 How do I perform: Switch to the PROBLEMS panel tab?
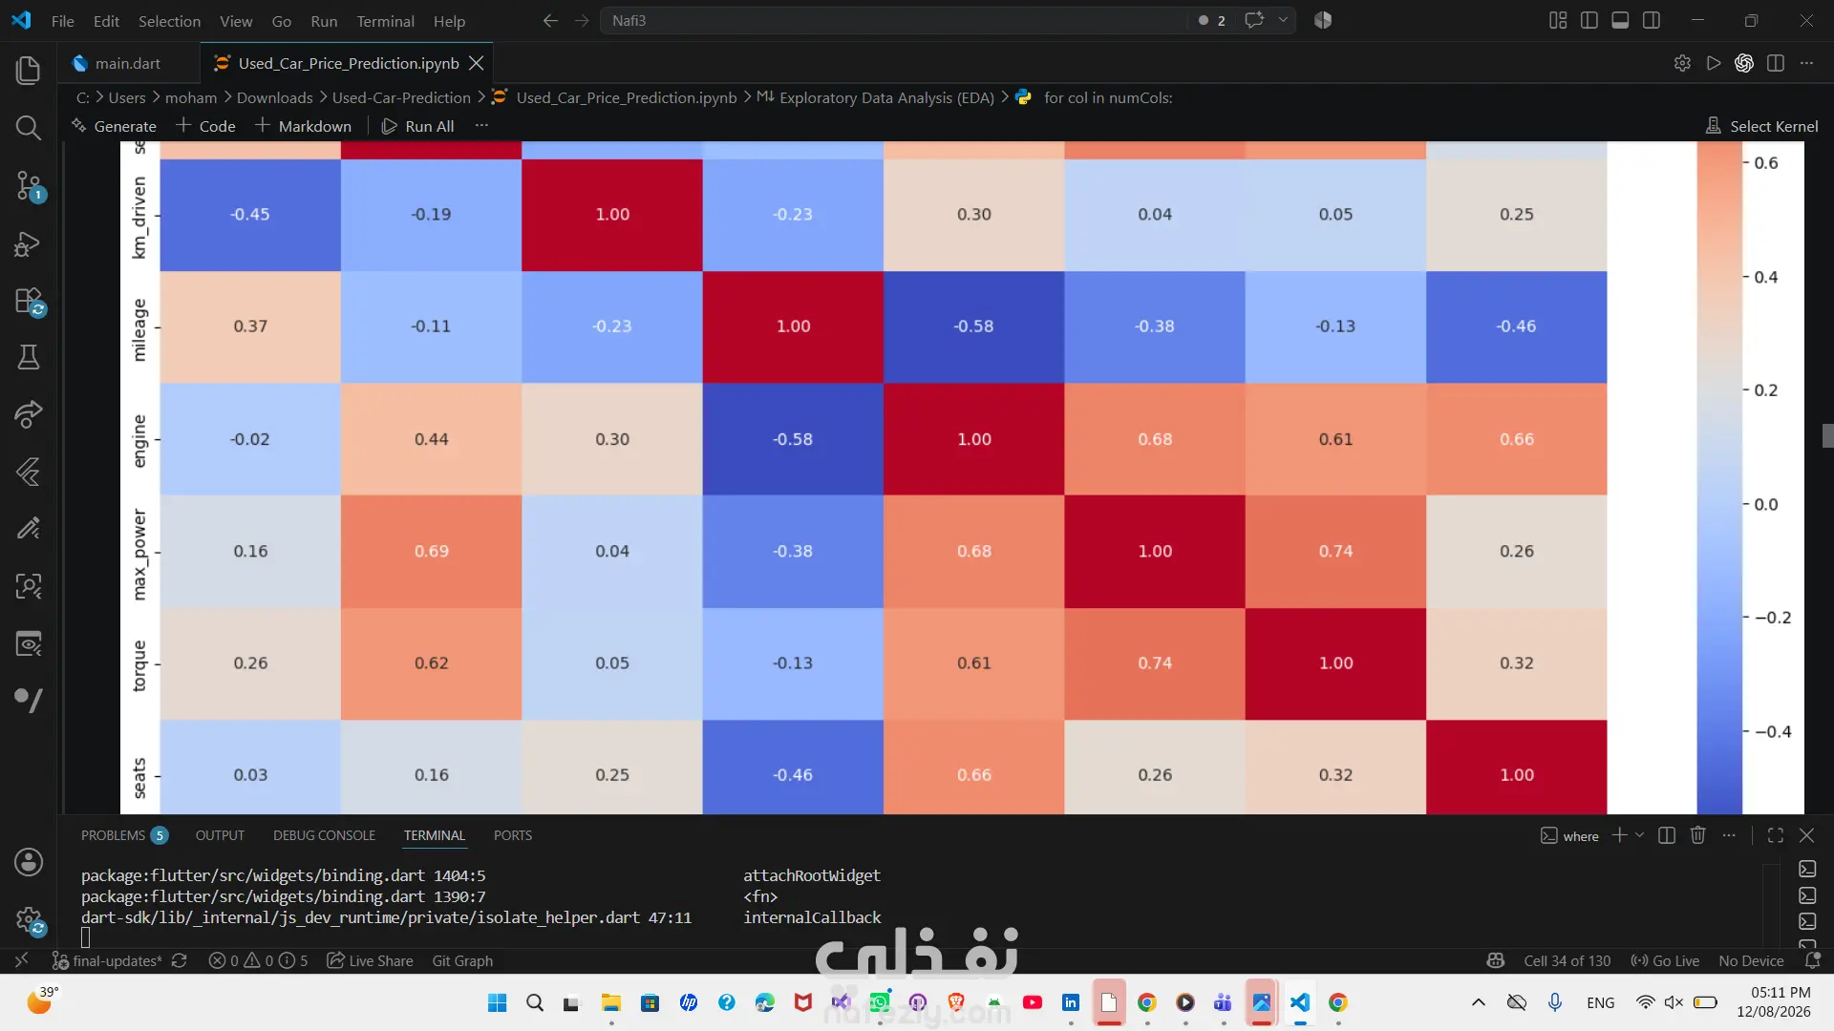coord(124,835)
